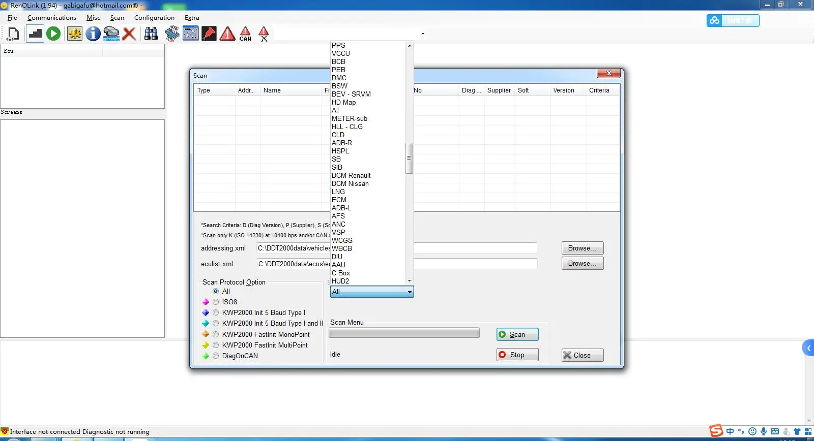Select the All scan protocol radio button
The image size is (814, 441).
point(216,291)
